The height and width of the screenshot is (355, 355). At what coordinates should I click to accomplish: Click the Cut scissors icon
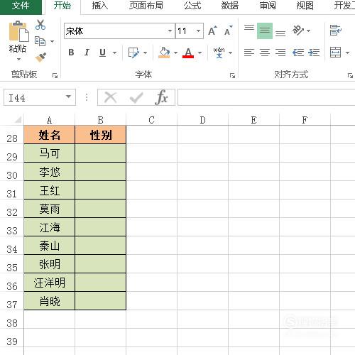pos(40,25)
